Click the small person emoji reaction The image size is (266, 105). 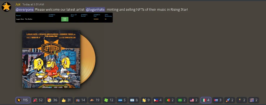point(242,100)
